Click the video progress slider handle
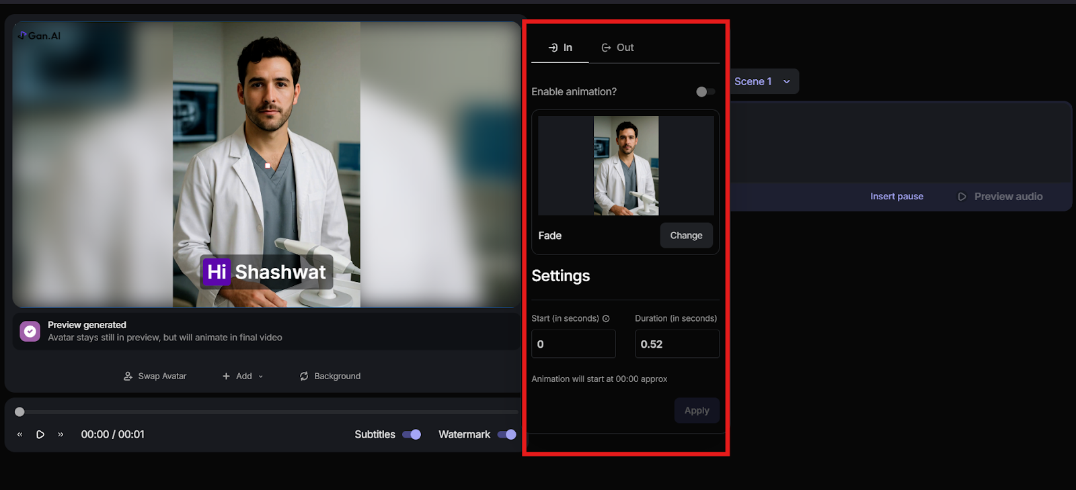 [20, 412]
